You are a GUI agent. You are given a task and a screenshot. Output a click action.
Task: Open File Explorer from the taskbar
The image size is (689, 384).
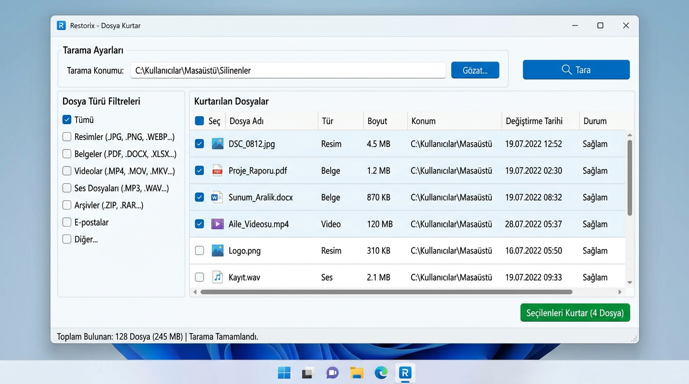click(x=357, y=372)
